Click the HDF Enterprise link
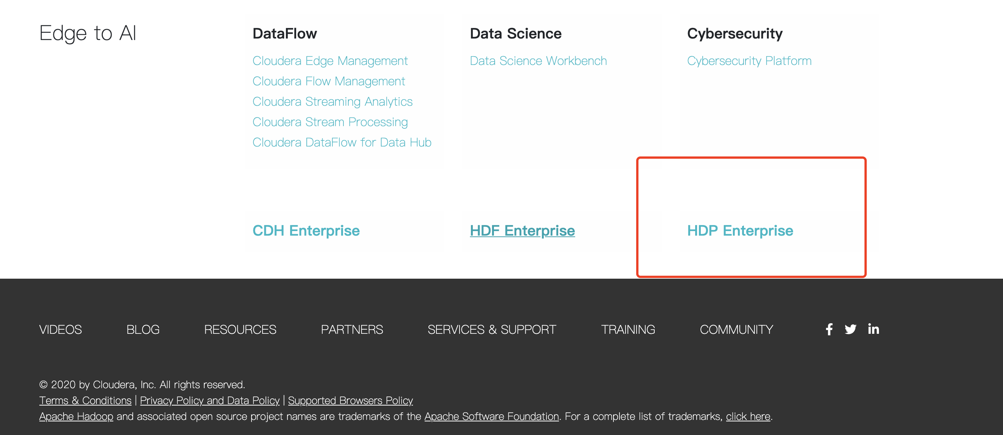Viewport: 1003px width, 435px height. [x=522, y=231]
